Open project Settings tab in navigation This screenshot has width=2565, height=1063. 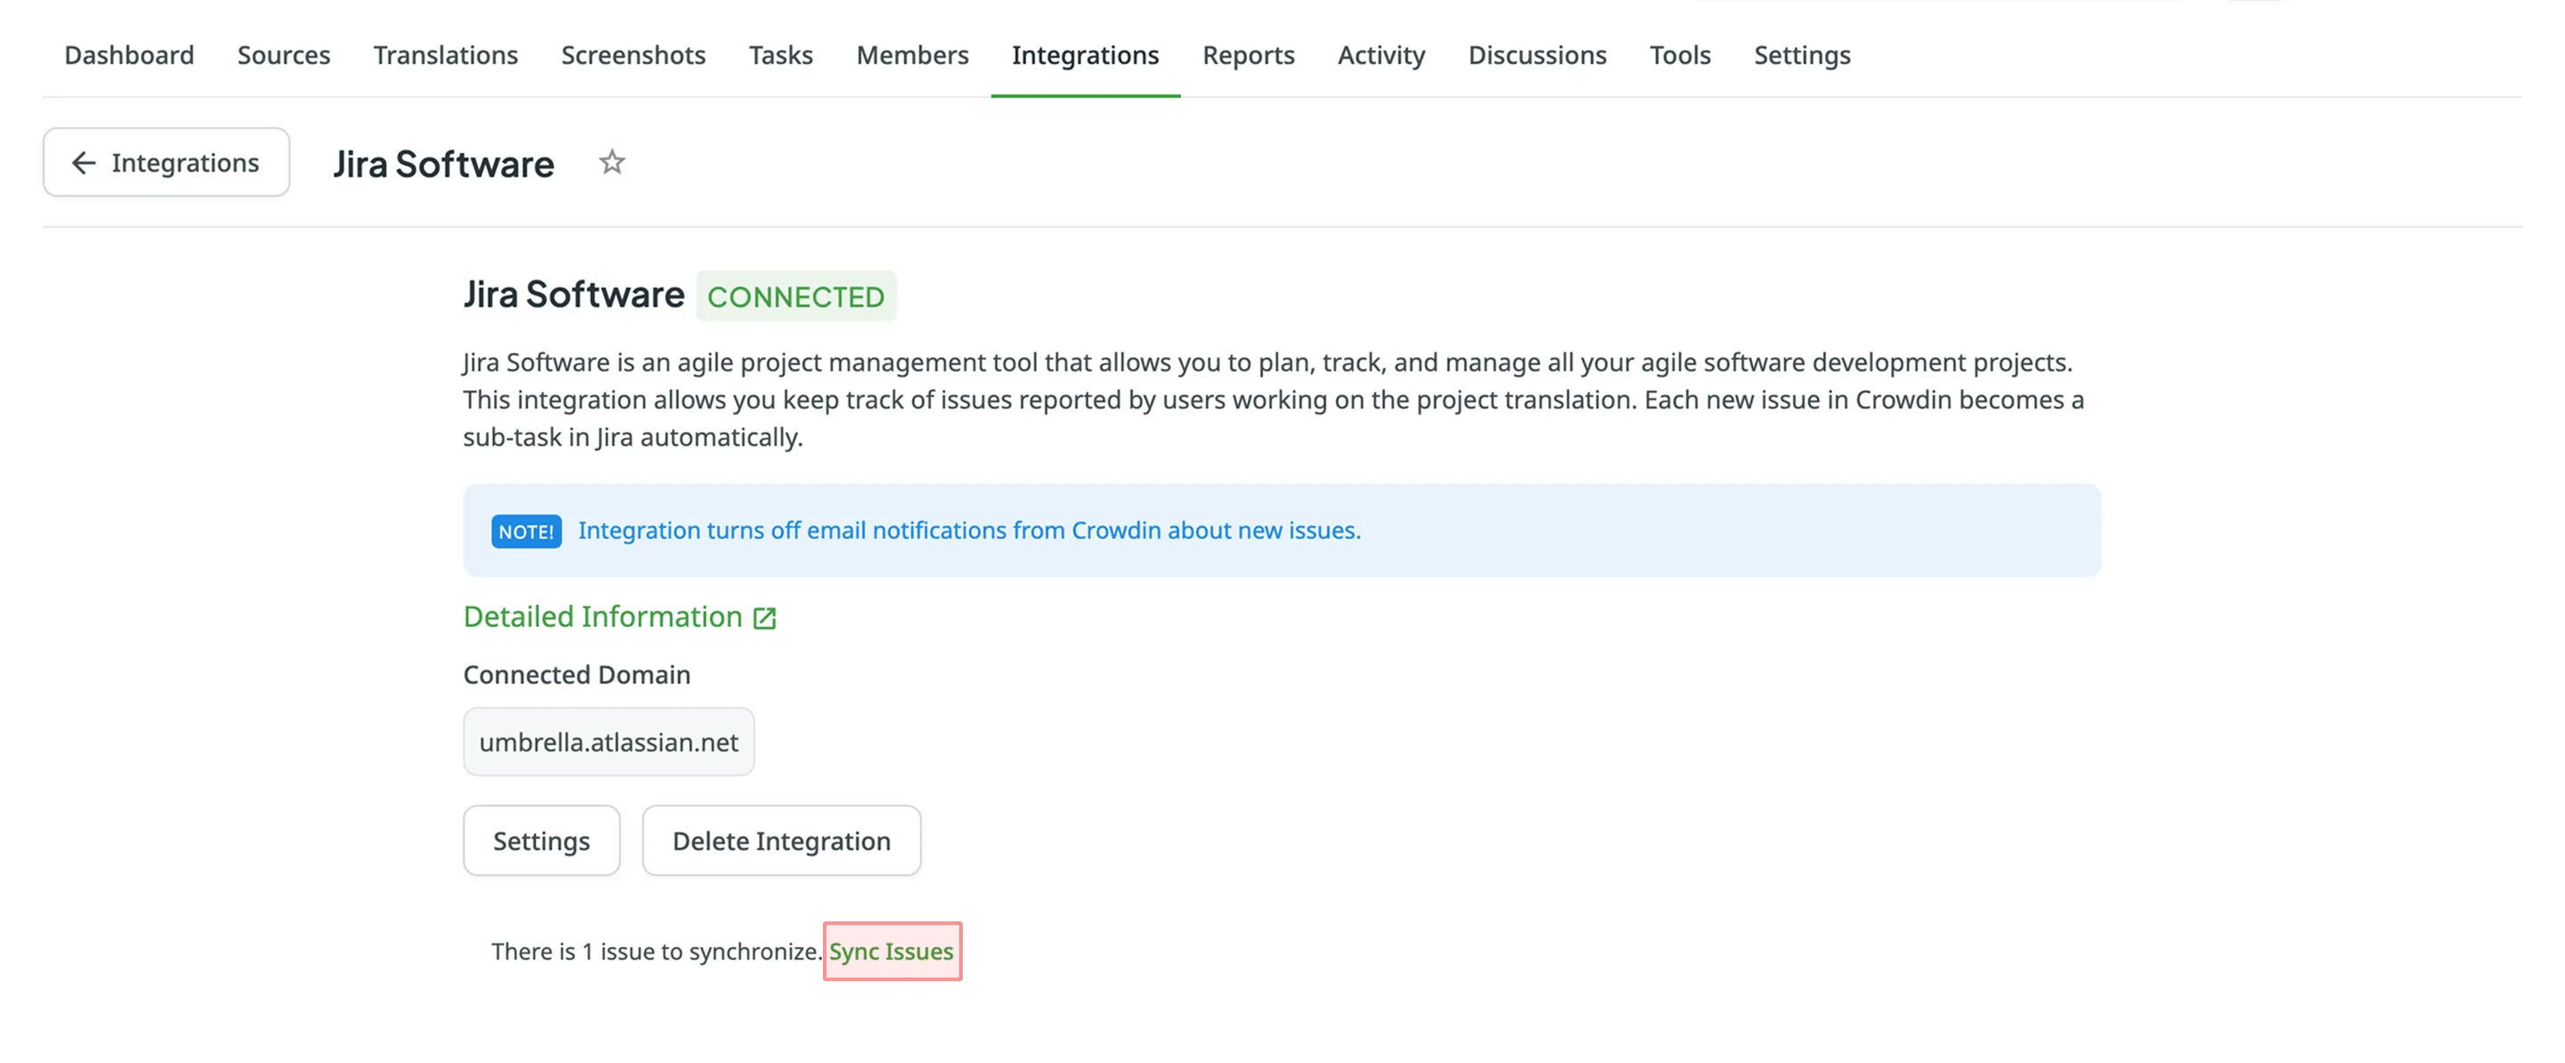coord(1801,54)
